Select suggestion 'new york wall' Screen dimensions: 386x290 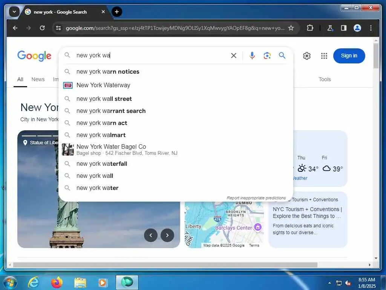pyautogui.click(x=176, y=176)
